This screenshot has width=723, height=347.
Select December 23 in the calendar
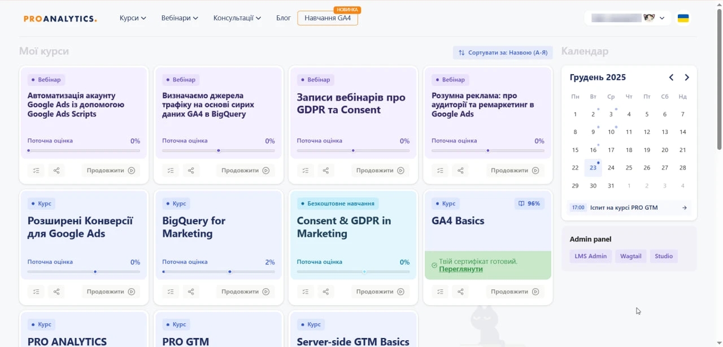(x=593, y=167)
